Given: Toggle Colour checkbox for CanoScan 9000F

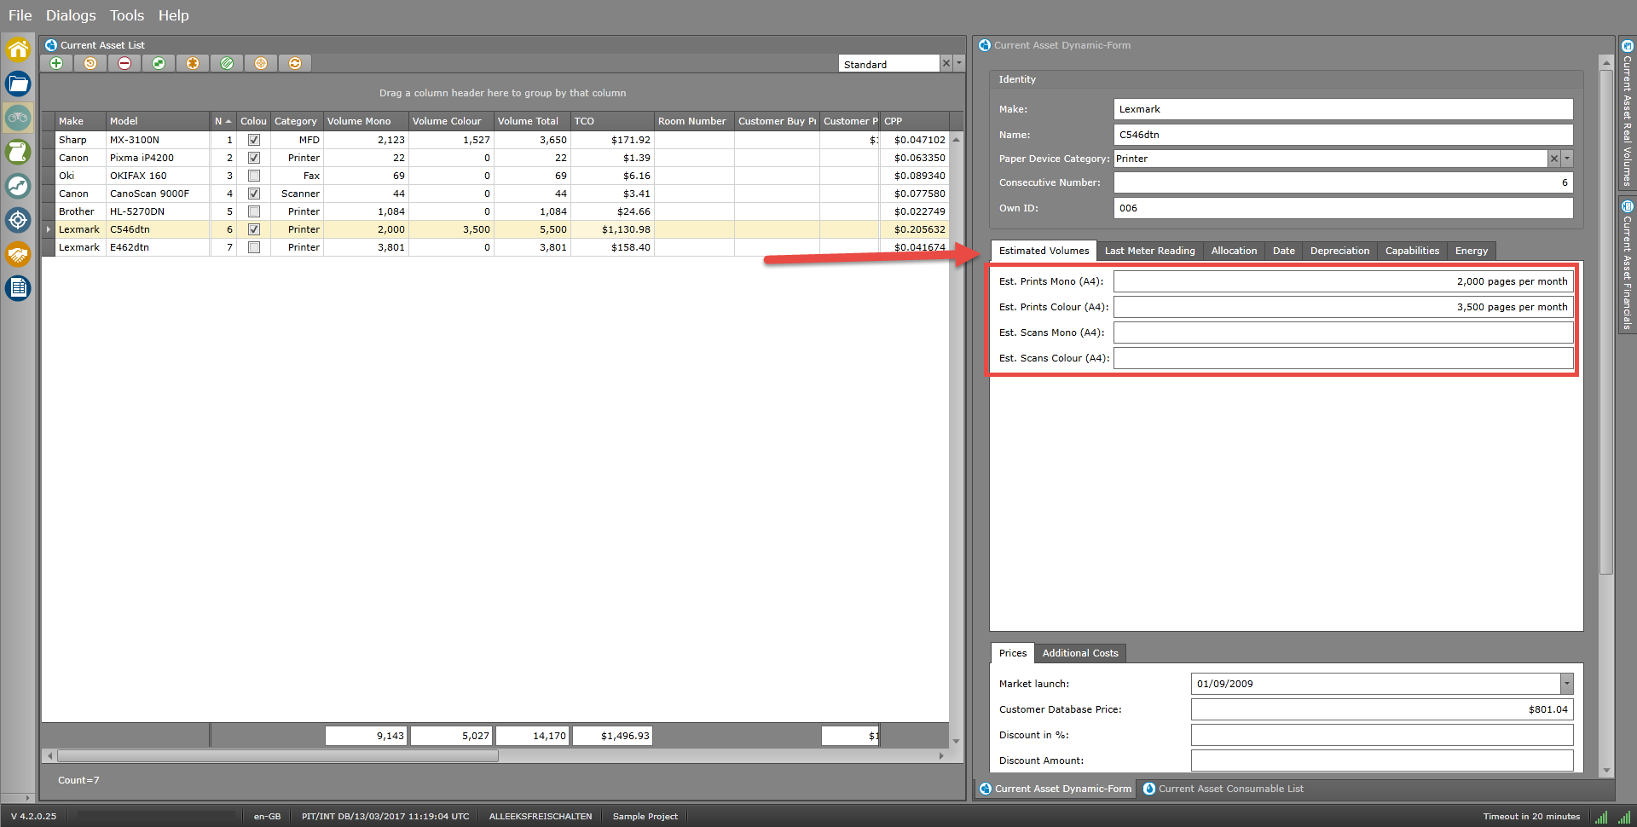Looking at the screenshot, I should tap(254, 194).
